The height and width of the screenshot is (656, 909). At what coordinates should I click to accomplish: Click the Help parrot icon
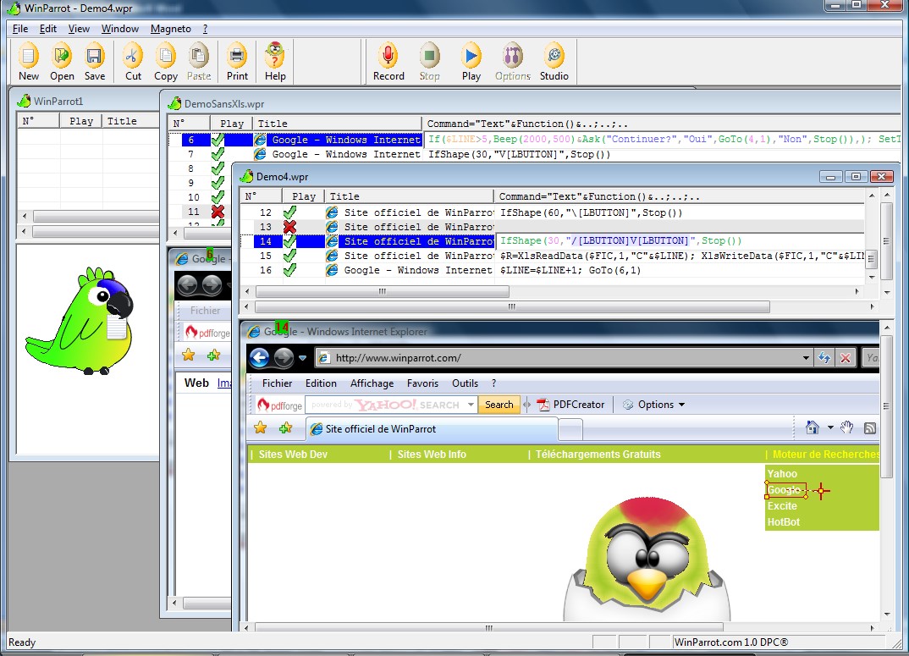coord(275,63)
